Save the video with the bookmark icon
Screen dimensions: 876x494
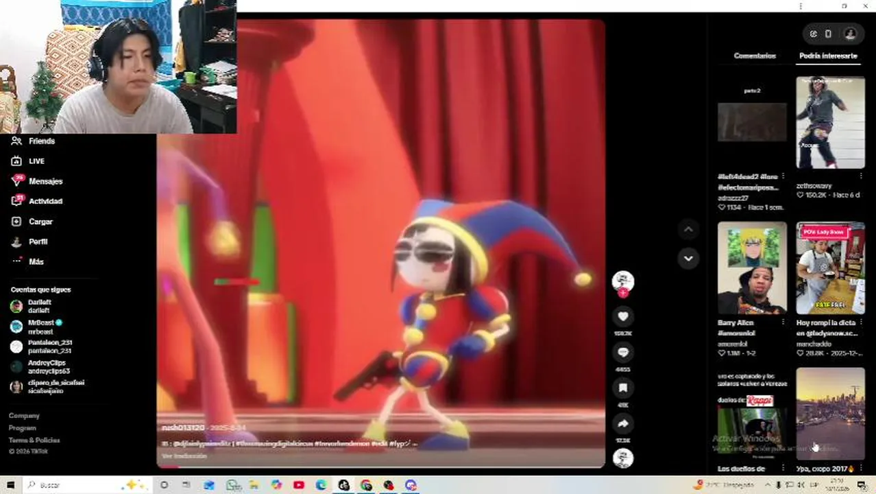tap(623, 388)
